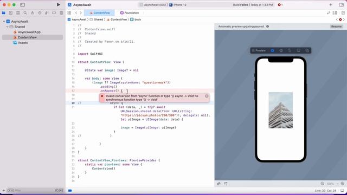Show the error count badge in toolbar
Screen dimensions: 347x195
pos(280,5)
